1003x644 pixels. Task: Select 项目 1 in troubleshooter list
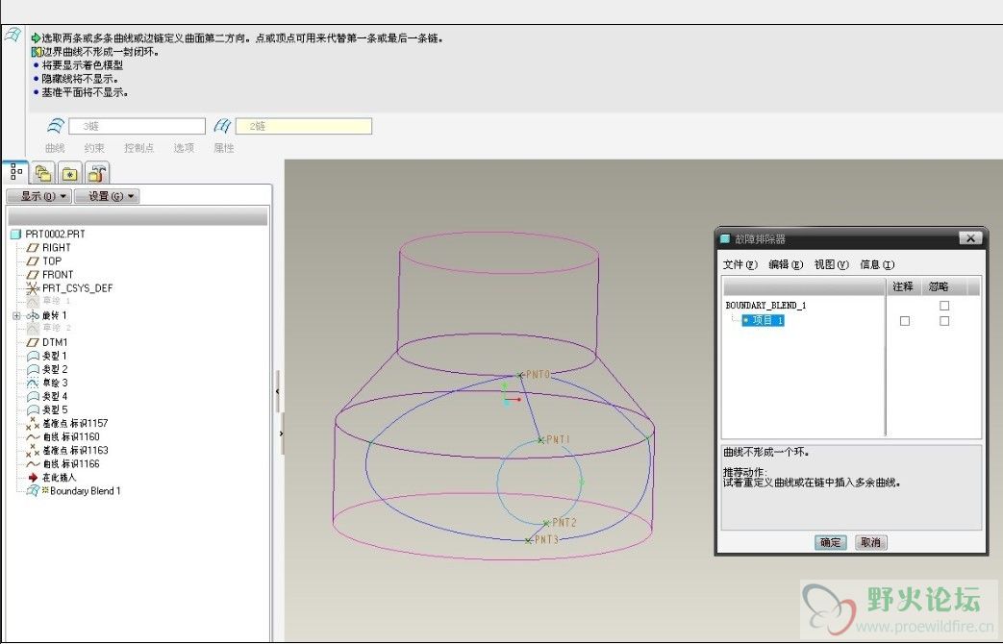click(x=763, y=320)
